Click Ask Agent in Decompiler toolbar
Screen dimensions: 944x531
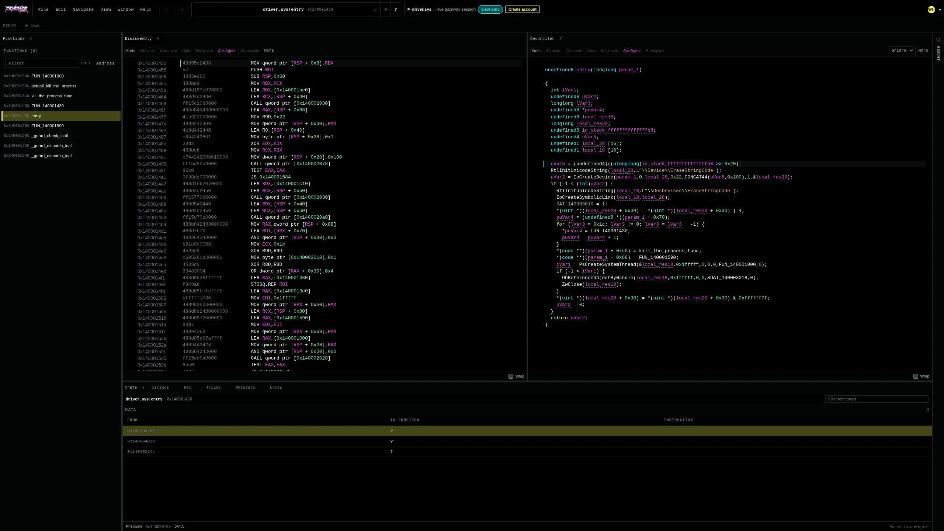(x=632, y=51)
